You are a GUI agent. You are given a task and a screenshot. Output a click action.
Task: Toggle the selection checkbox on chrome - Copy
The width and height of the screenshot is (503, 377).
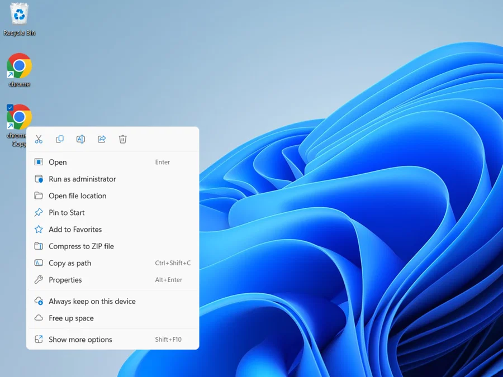[10, 107]
